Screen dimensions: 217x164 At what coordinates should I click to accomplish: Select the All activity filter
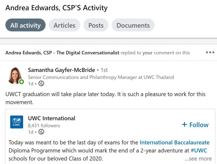point(25,25)
